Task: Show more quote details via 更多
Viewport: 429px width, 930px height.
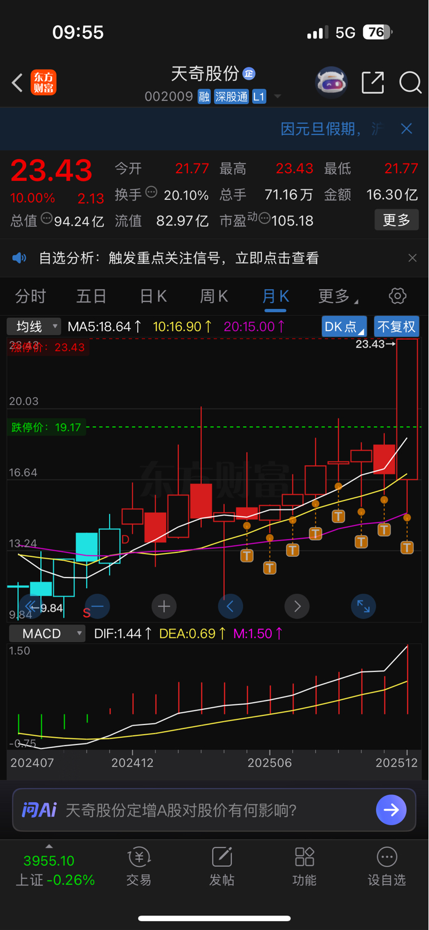Action: (x=397, y=220)
